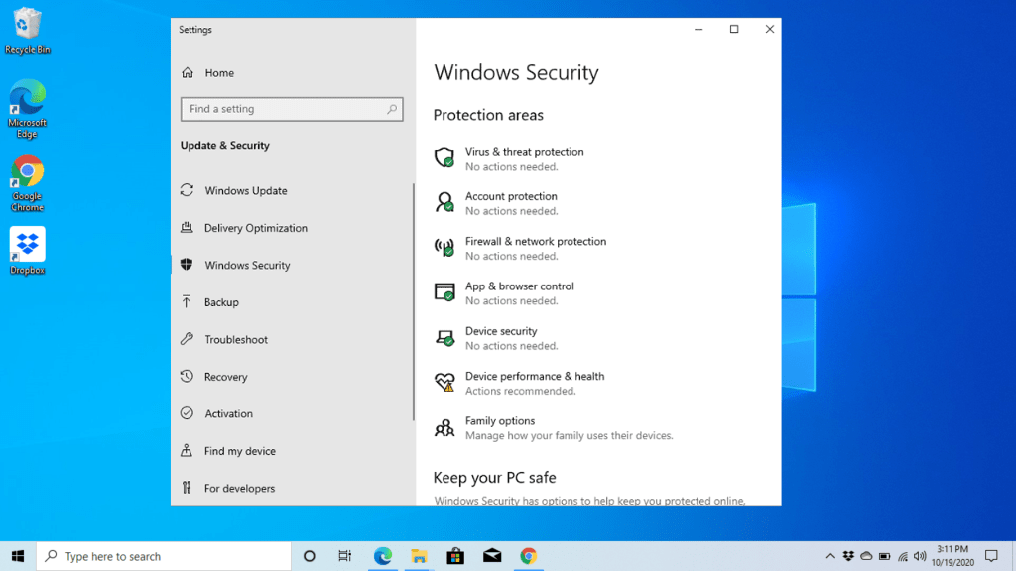
Task: Open notification Action Center icon
Action: click(991, 556)
